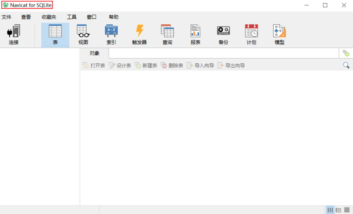The height and width of the screenshot is (214, 353).
Task: Open the Indexes (索引) section
Action: (x=111, y=34)
